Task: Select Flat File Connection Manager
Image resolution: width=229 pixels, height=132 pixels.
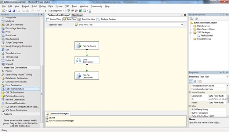Action: [x=60, y=121]
